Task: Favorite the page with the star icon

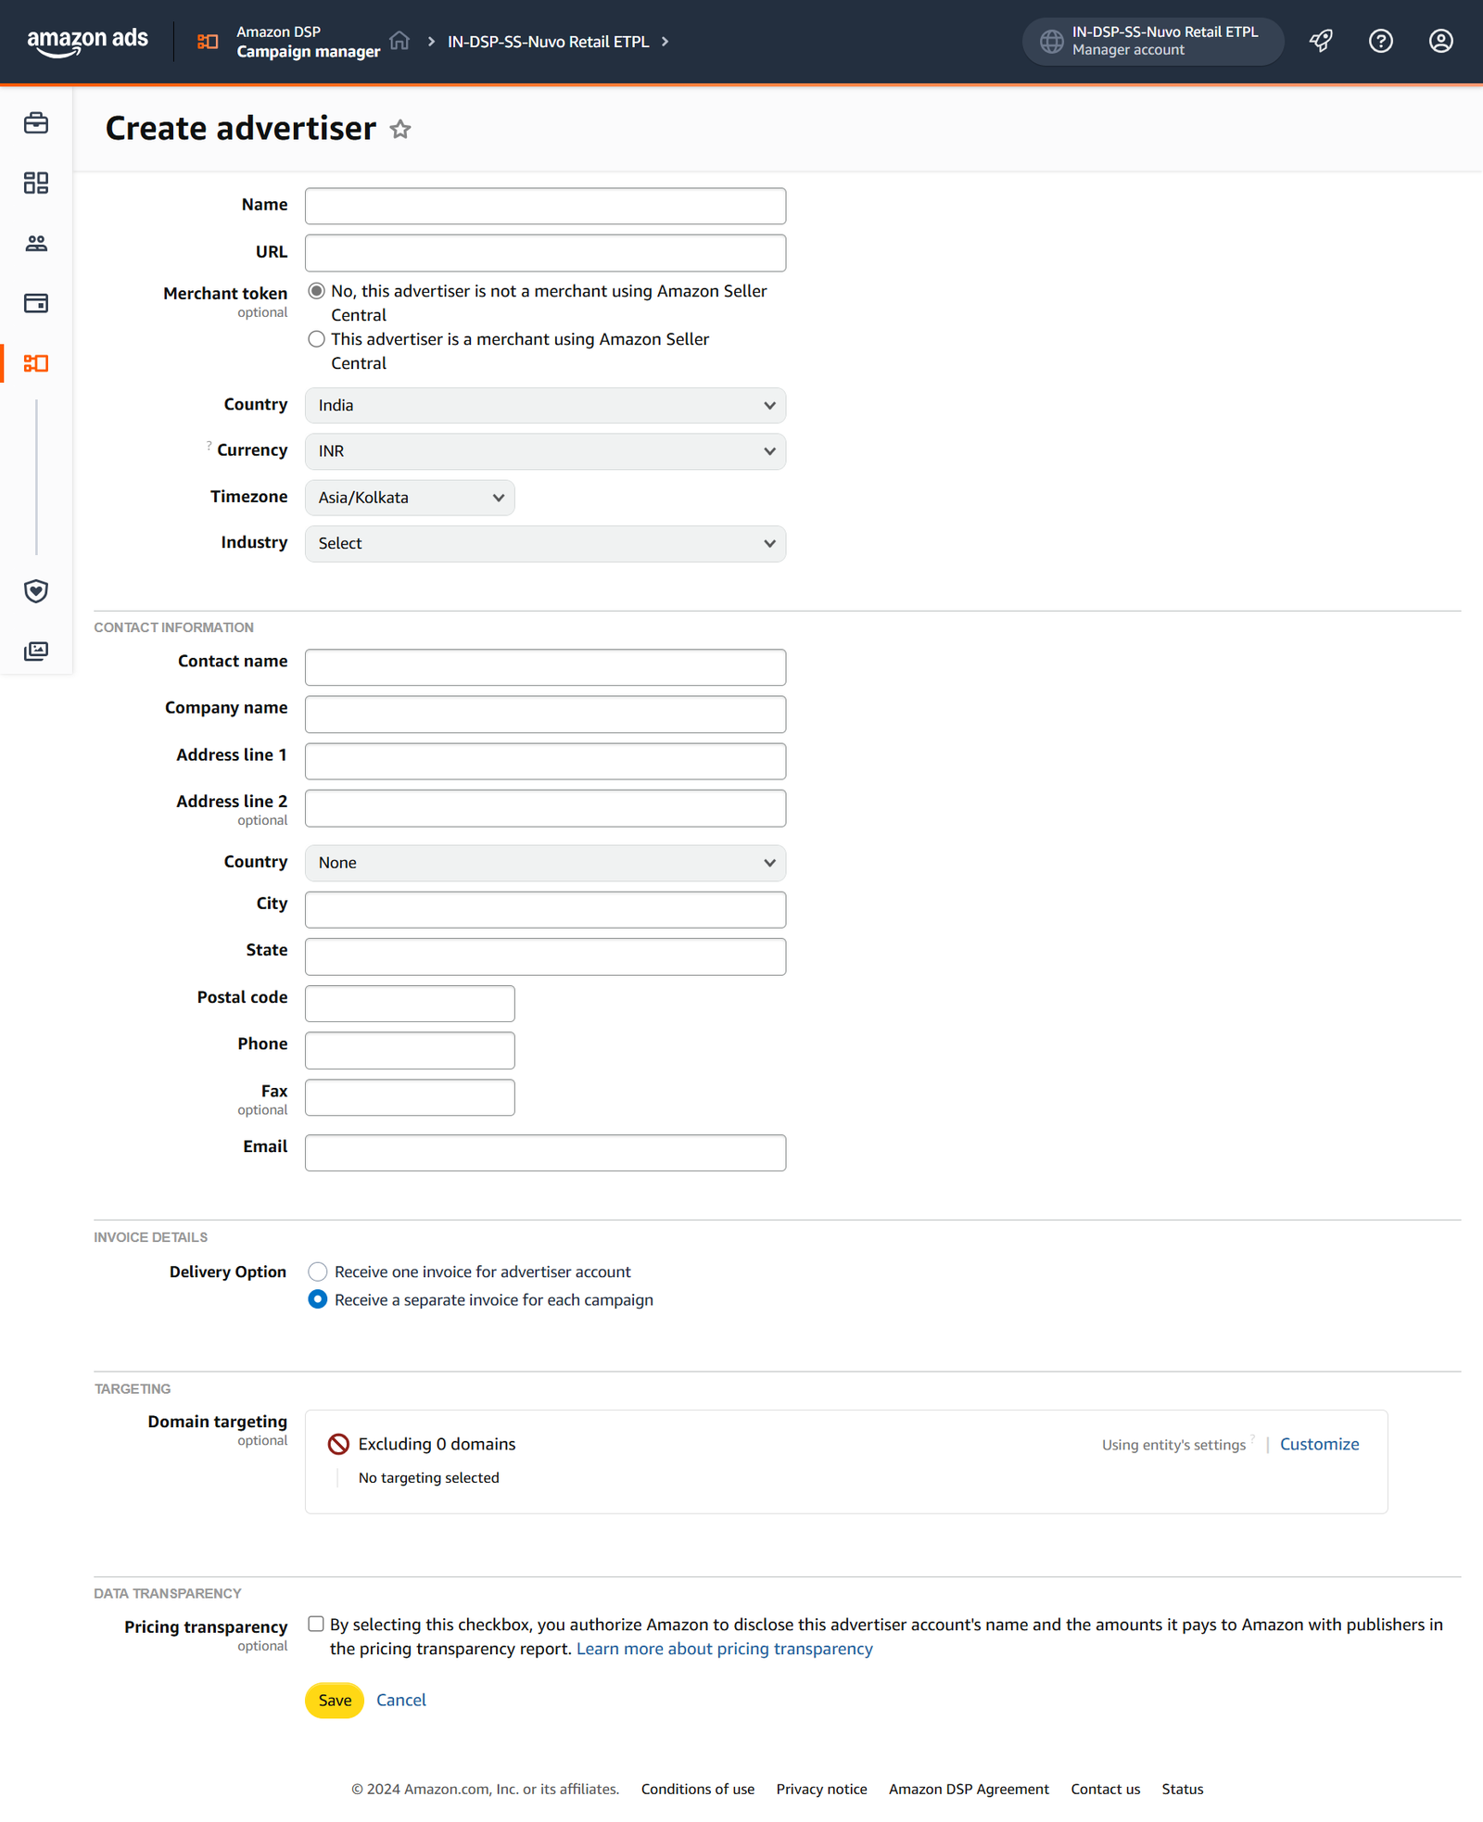Action: [x=400, y=129]
